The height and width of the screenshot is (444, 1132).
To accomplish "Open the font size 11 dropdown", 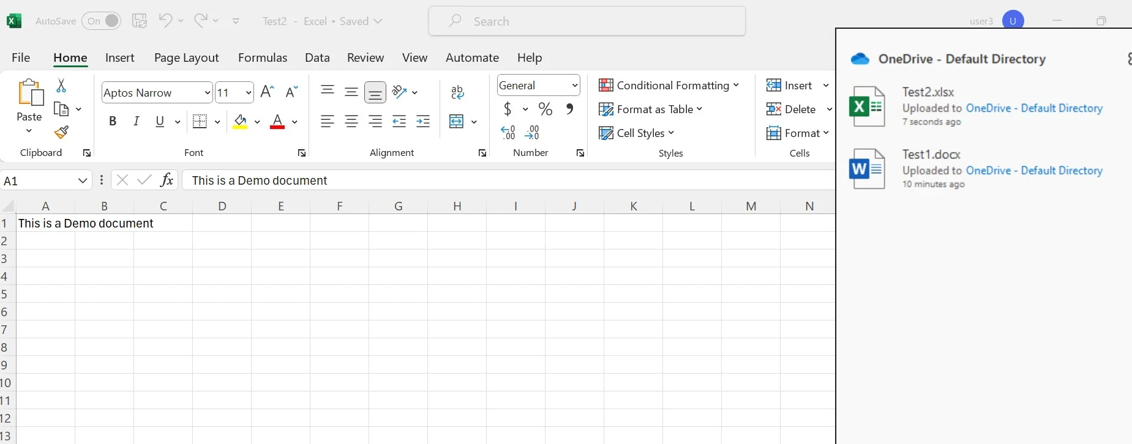I will [249, 93].
